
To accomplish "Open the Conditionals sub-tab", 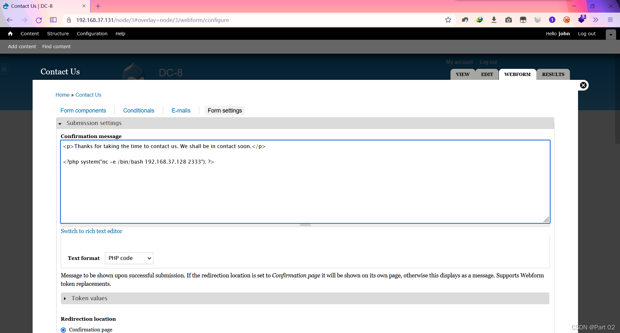I will pos(139,111).
